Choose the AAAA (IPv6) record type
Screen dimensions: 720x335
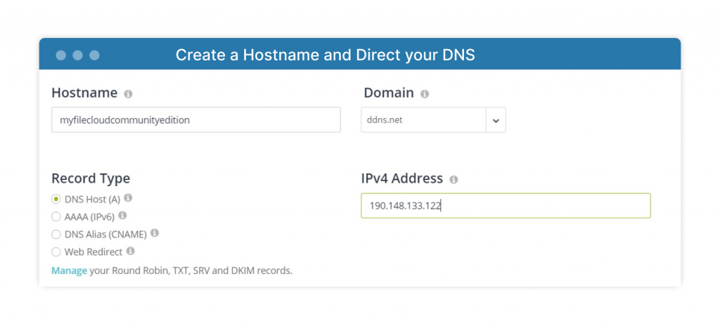pyautogui.click(x=56, y=216)
